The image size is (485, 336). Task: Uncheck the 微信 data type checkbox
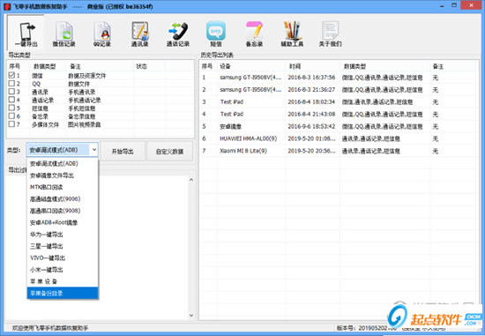pyautogui.click(x=11, y=75)
